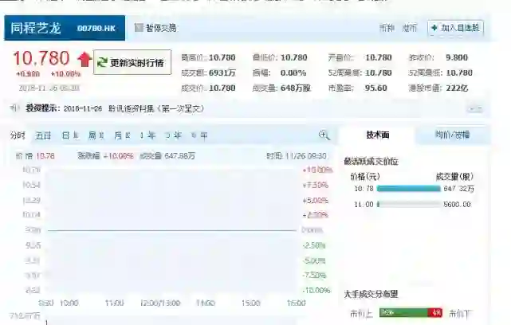The image size is (511, 325).
Task: Click the 港币 currency label
Action: click(409, 28)
